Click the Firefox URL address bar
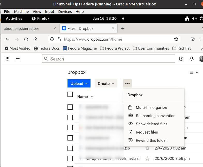 point(114,39)
